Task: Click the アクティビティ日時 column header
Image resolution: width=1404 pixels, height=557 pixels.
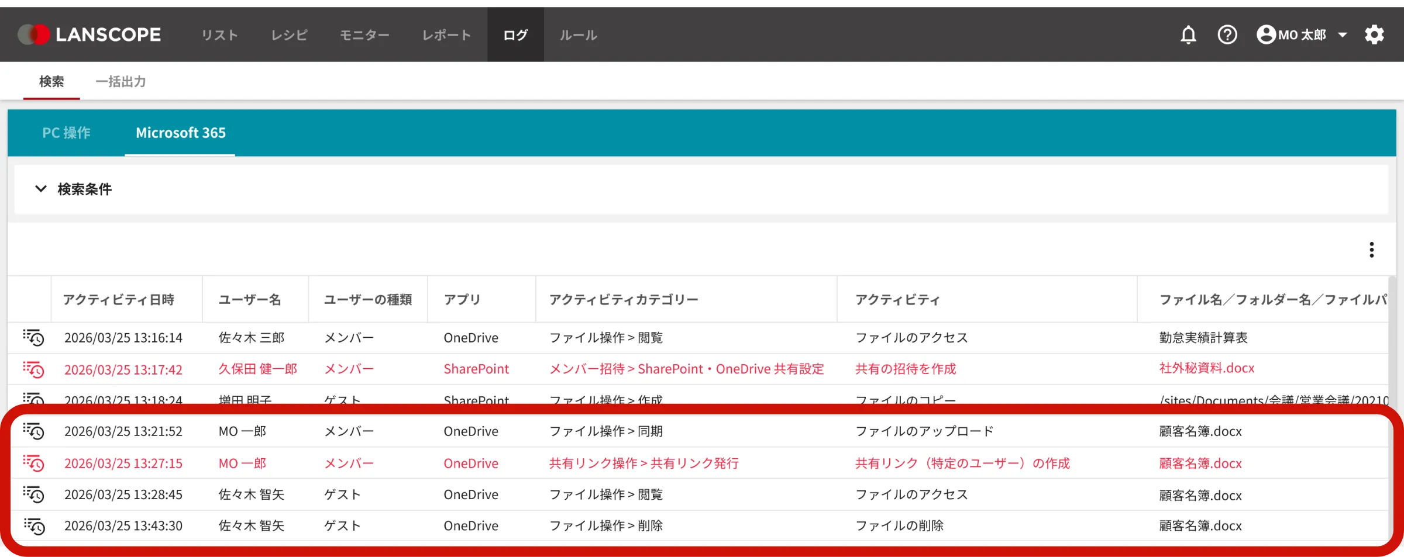Action: point(118,299)
